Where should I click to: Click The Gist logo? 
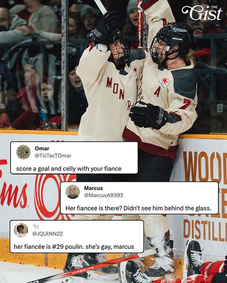202,13
